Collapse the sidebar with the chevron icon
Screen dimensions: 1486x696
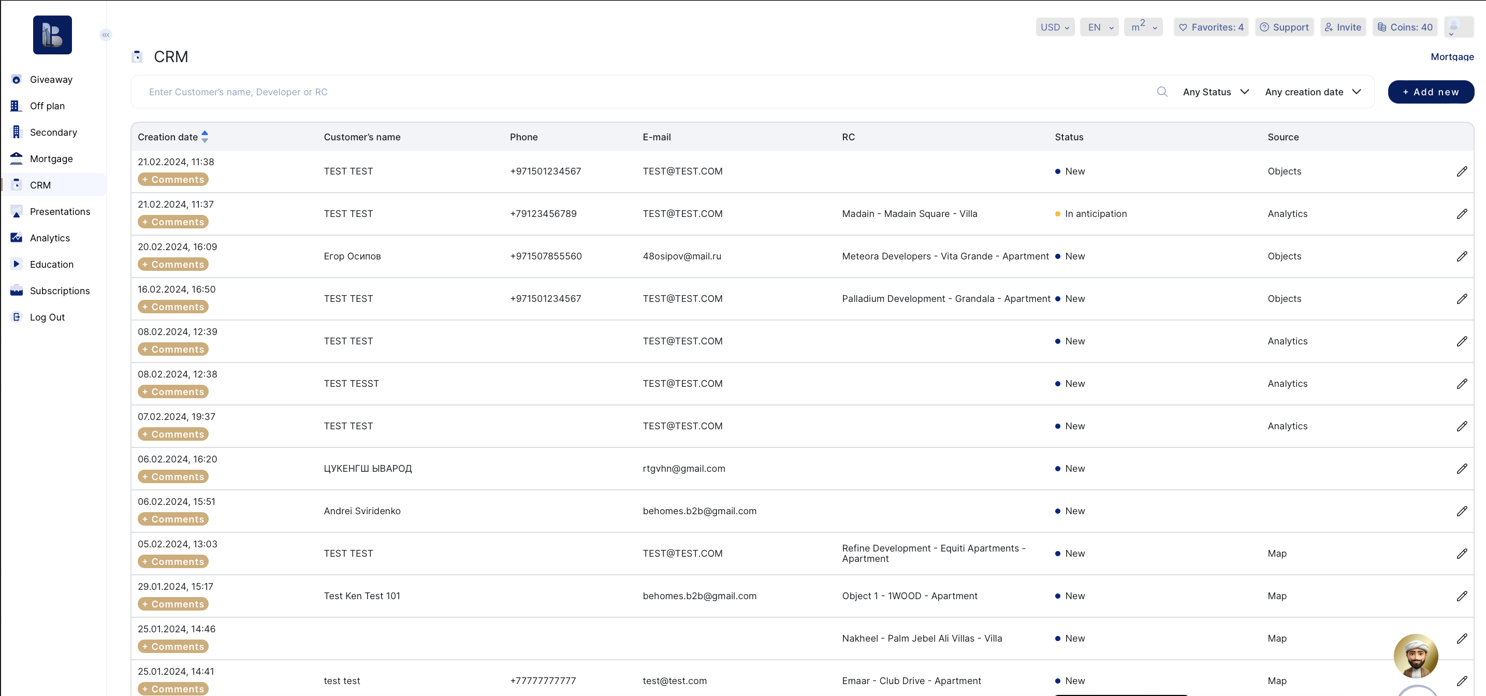[106, 35]
